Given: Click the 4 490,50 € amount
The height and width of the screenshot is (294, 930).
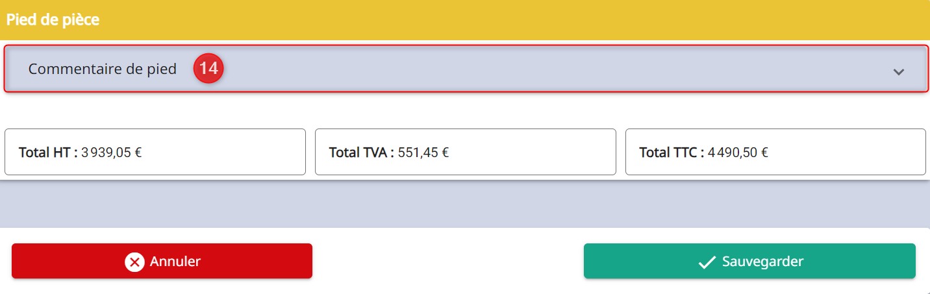Looking at the screenshot, I should 738,153.
